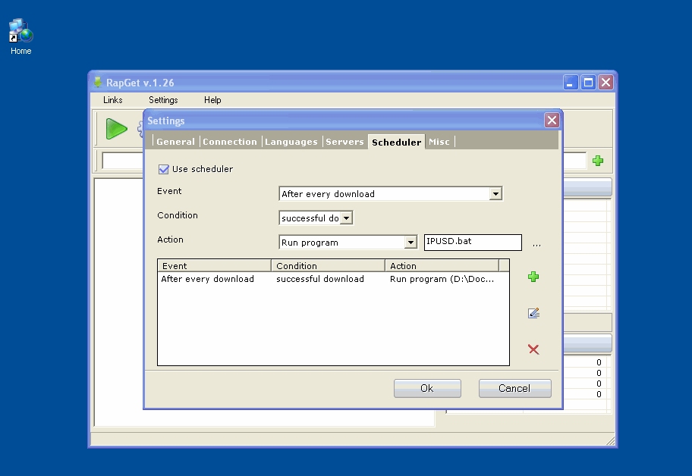
Task: Click the IPUSD.bat program path field
Action: pyautogui.click(x=473, y=243)
